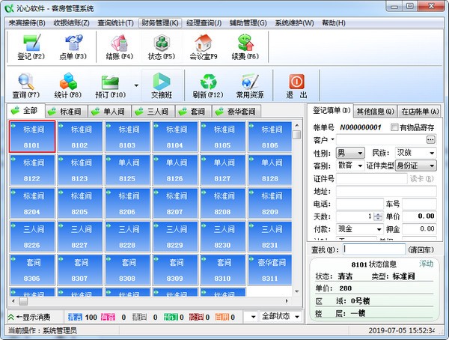Screen dimensions: 449x340
Task: Select the 续费 (F6) renewal icon
Action: [245, 46]
